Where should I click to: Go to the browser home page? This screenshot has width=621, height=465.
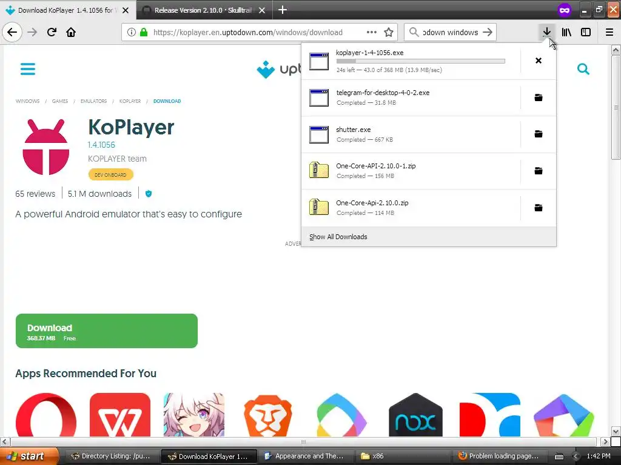pos(71,32)
